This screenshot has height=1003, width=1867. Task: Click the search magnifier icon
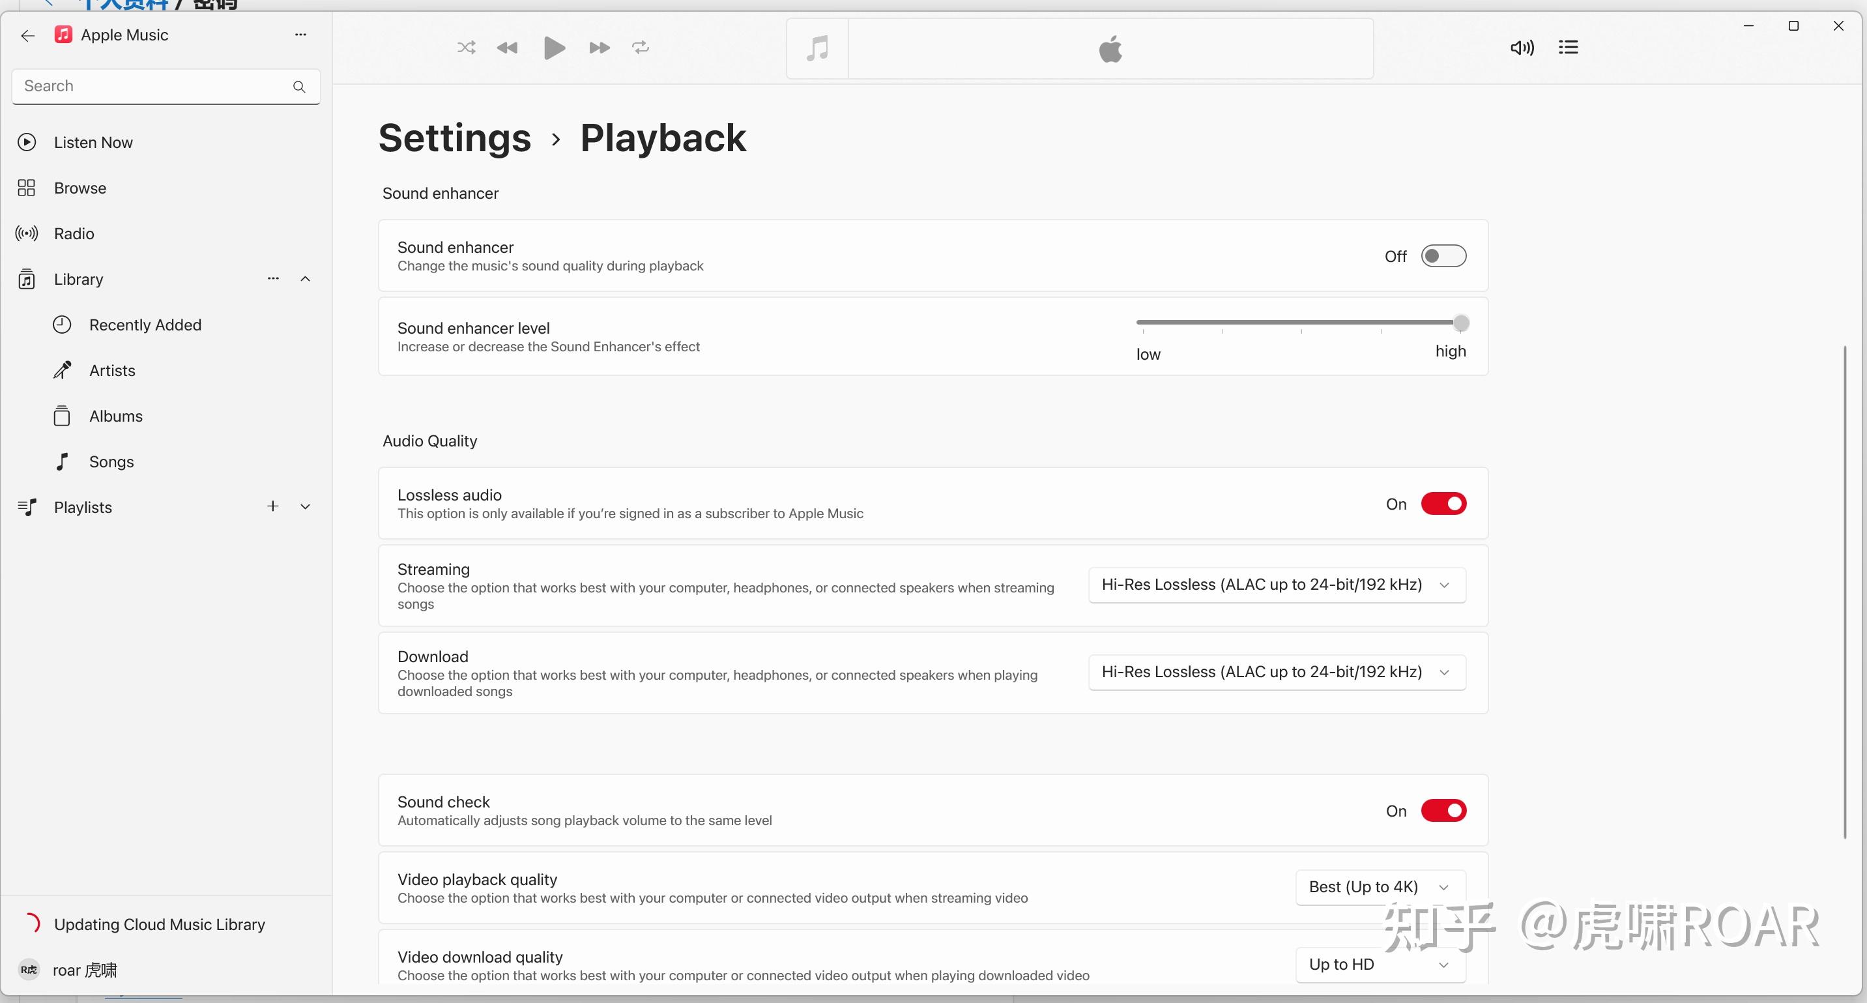298,86
